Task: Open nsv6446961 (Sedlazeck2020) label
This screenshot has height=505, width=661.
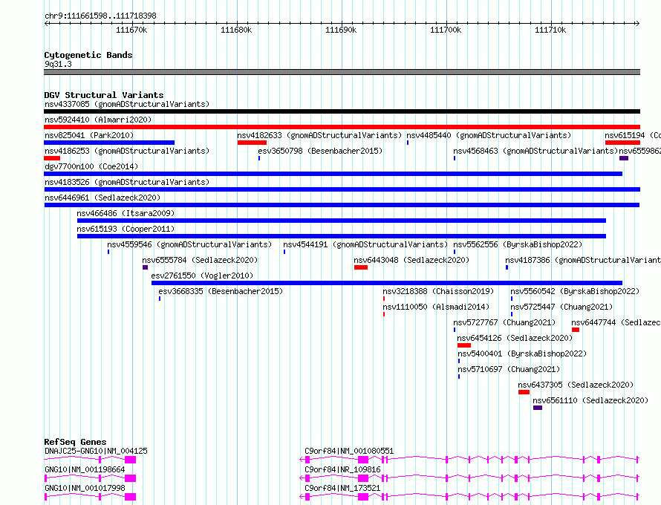Action: coord(102,198)
